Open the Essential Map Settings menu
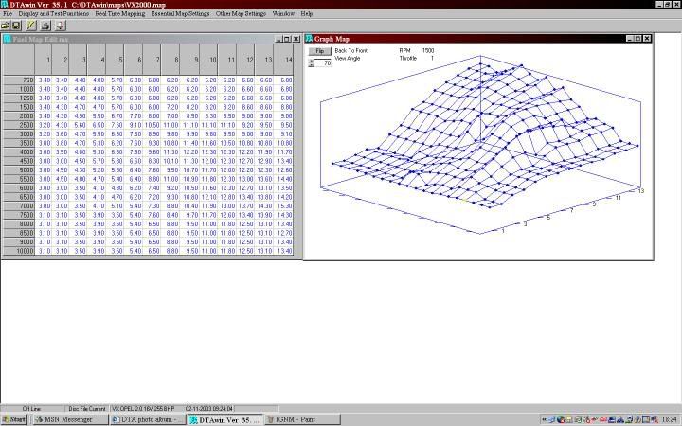Viewport: 682px width, 426px height. (x=180, y=14)
